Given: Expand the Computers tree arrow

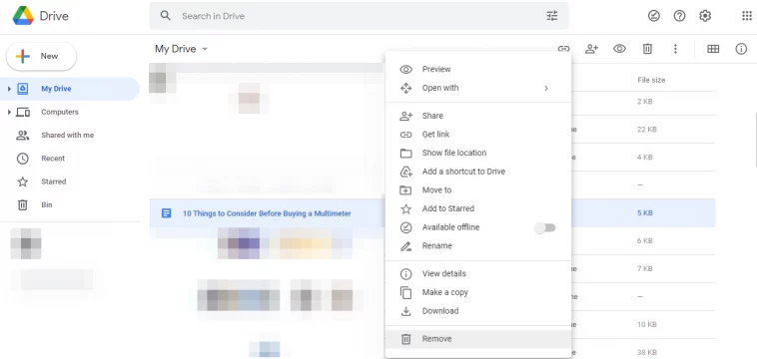Looking at the screenshot, I should tap(9, 113).
